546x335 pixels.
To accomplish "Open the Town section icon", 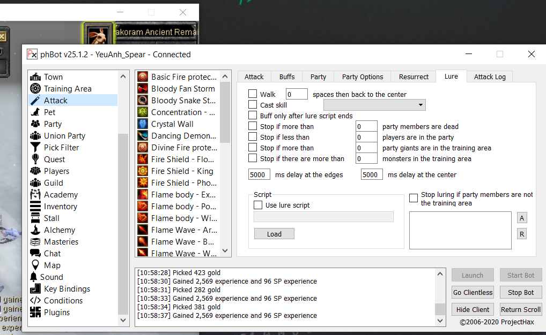I will [35, 77].
